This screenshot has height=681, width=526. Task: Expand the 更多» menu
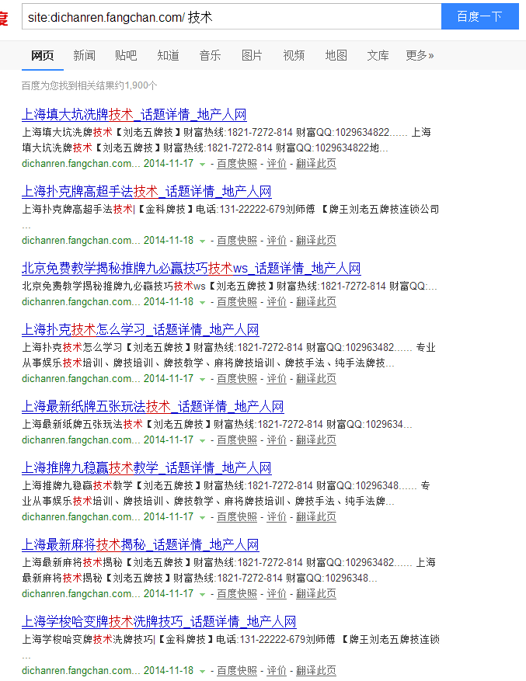click(420, 56)
